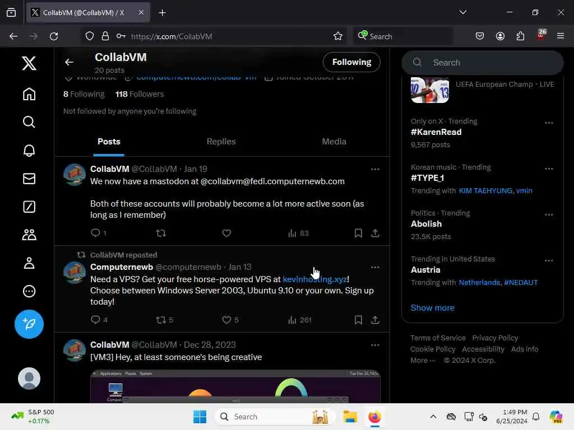Open Firefox extensions puzzle icon
Screen dimensions: 574x430
(x=520, y=36)
